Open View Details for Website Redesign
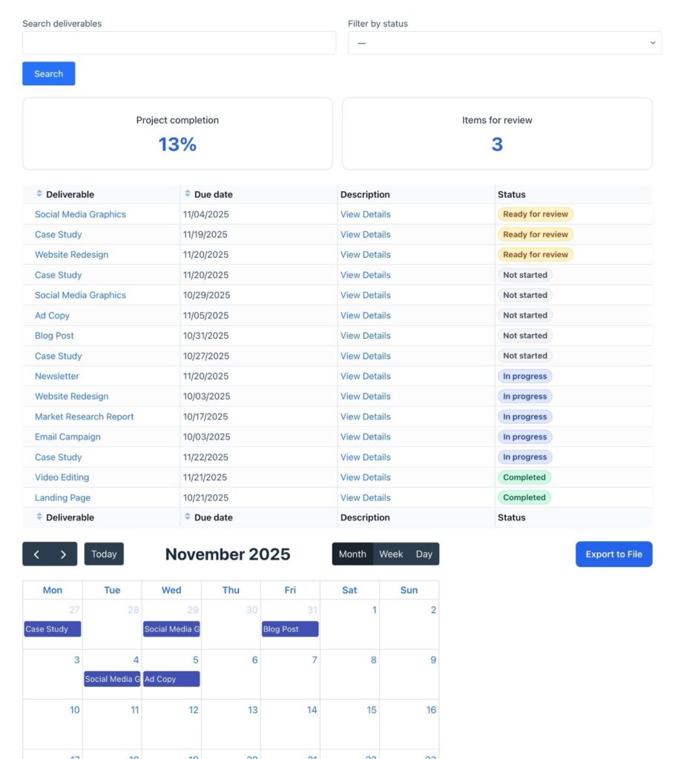This screenshot has height=759, width=675. [x=365, y=254]
